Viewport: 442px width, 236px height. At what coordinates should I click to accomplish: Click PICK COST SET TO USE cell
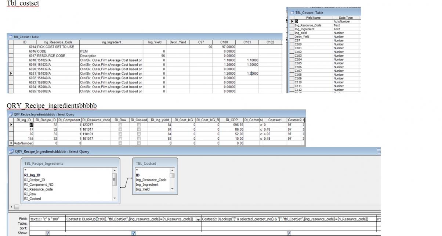58,47
